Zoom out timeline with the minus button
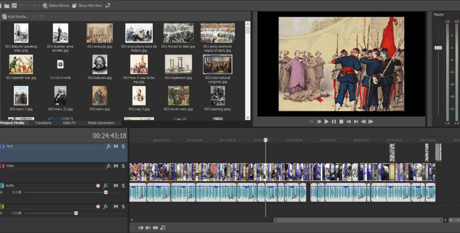Image resolution: width=460 pixels, height=233 pixels. click(457, 220)
